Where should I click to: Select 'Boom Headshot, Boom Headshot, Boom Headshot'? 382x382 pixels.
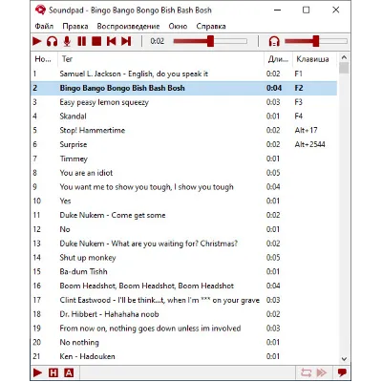tap(184, 286)
